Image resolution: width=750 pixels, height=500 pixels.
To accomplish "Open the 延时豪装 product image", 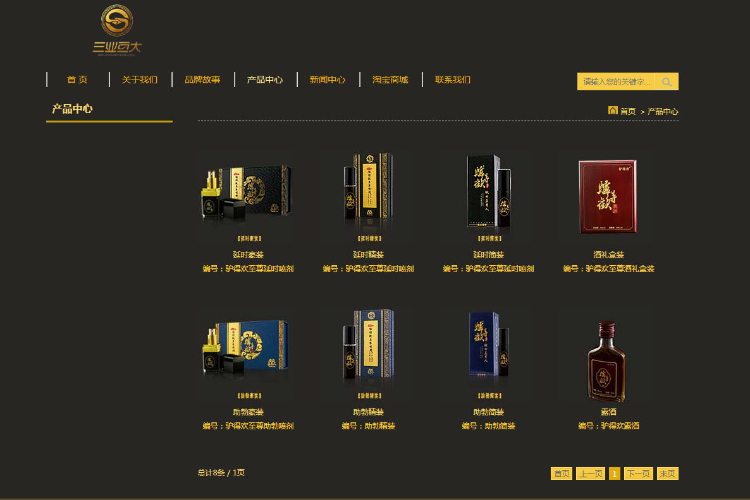I will pyautogui.click(x=249, y=196).
